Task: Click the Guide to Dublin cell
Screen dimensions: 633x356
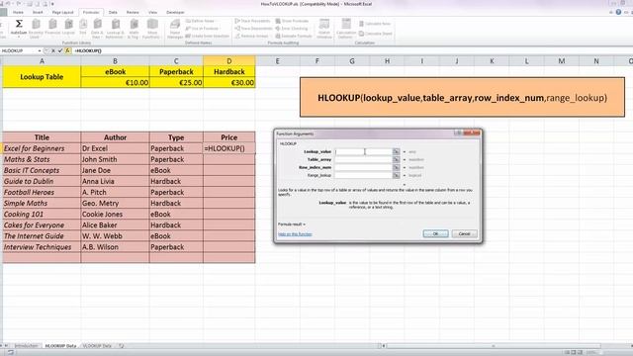Action: tap(42, 181)
